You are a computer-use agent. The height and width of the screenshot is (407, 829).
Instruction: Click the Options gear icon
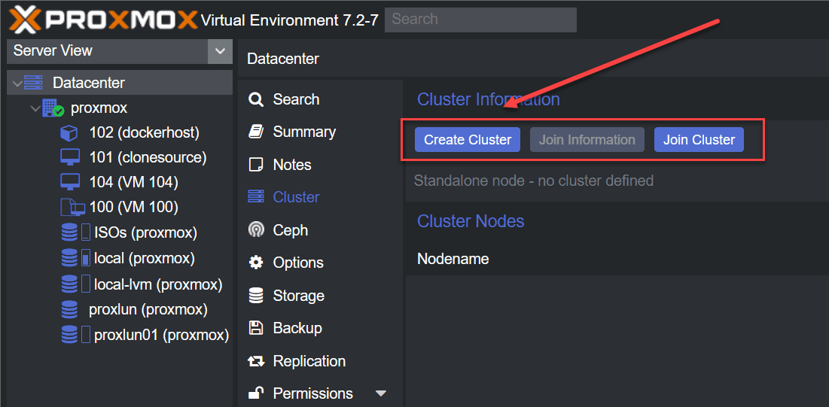pyautogui.click(x=256, y=263)
